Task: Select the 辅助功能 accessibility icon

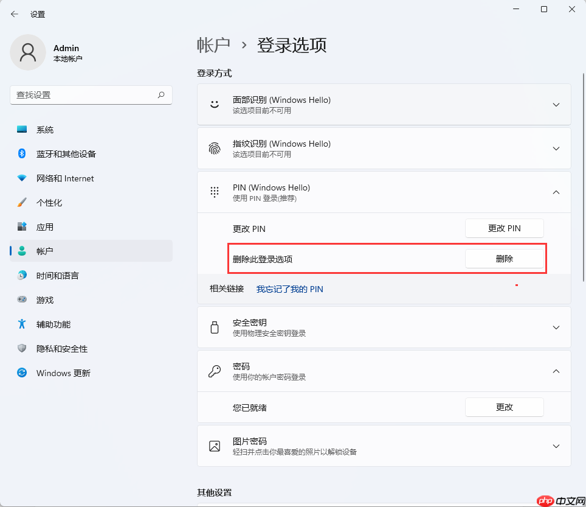Action: (22, 324)
